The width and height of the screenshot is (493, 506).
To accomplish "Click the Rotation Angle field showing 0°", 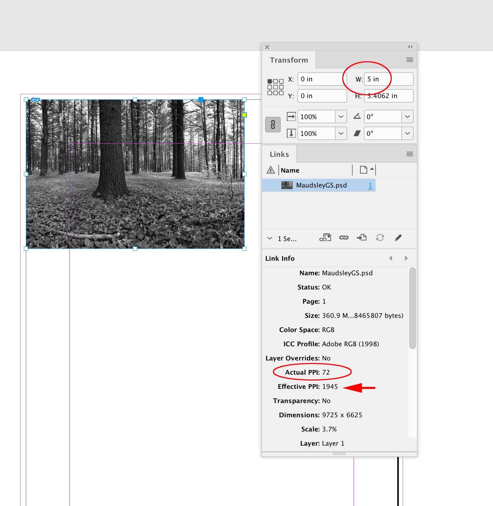I will click(x=383, y=116).
